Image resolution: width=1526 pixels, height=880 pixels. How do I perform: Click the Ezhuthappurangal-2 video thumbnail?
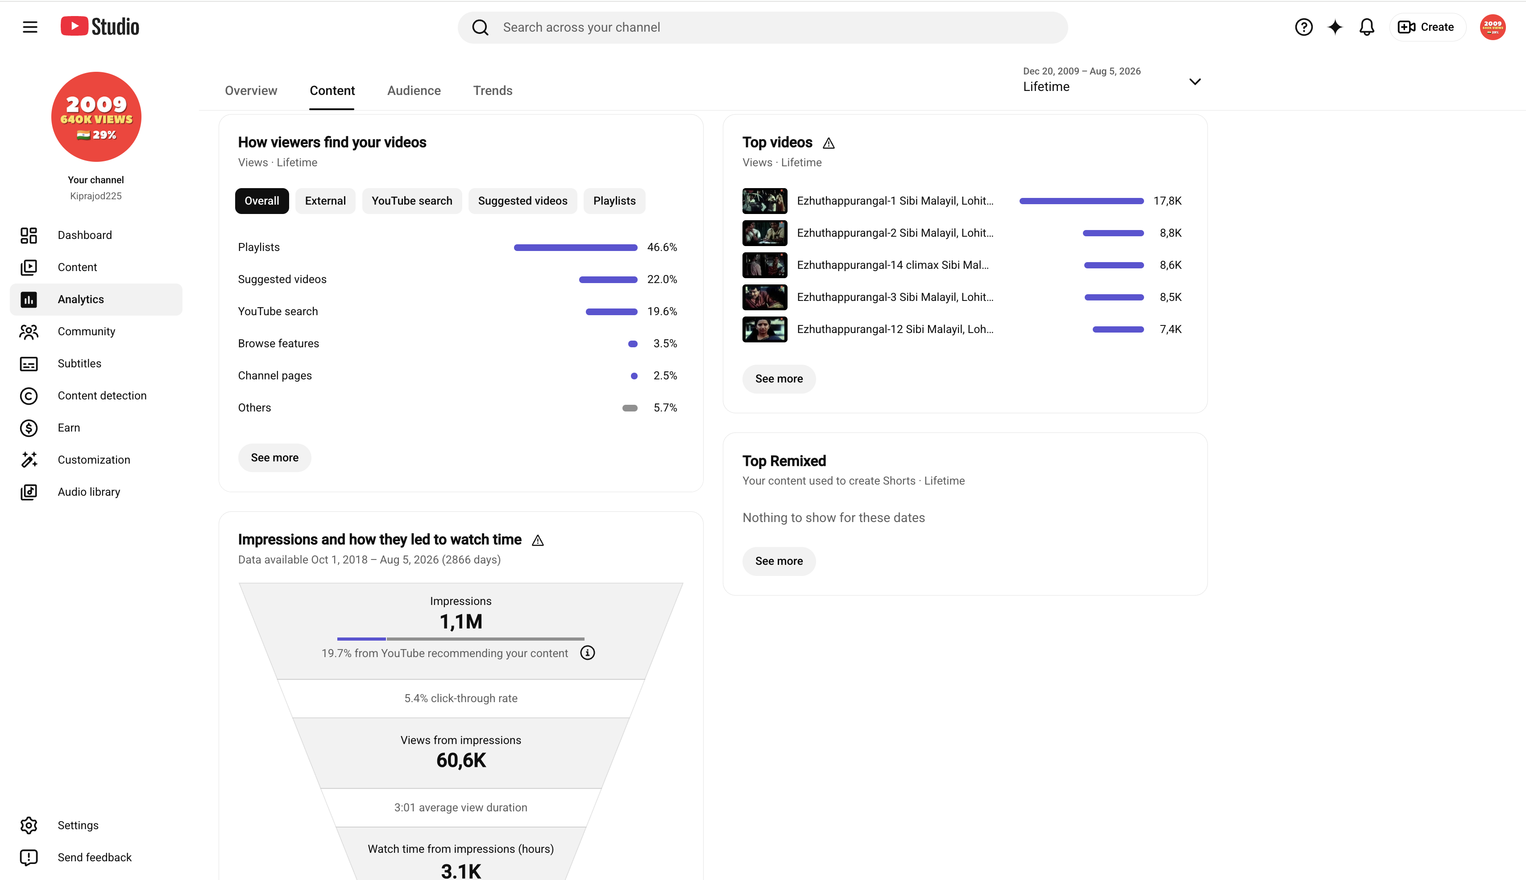tap(764, 233)
